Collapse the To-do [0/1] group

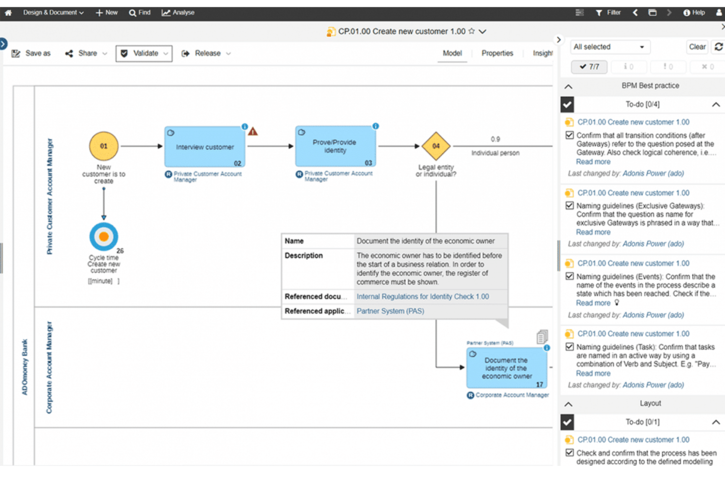pyautogui.click(x=716, y=422)
